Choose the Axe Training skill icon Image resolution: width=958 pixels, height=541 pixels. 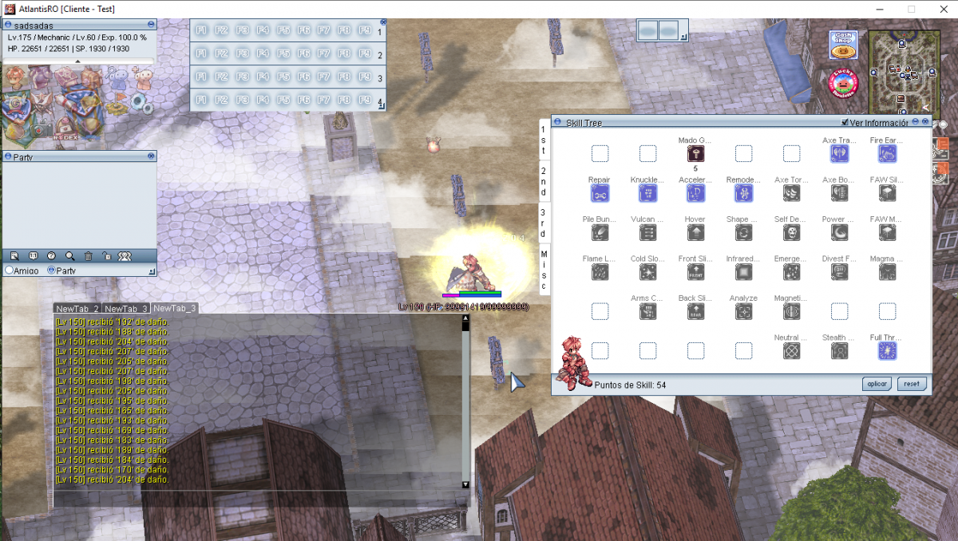839,153
